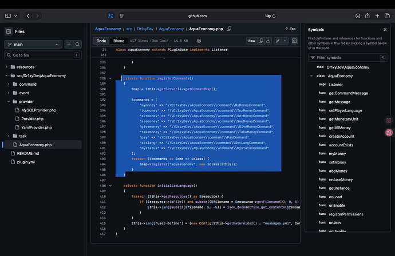Image resolution: width=395 pixels, height=256 pixels.
Task: Expand the resources folder
Action: coord(6,67)
